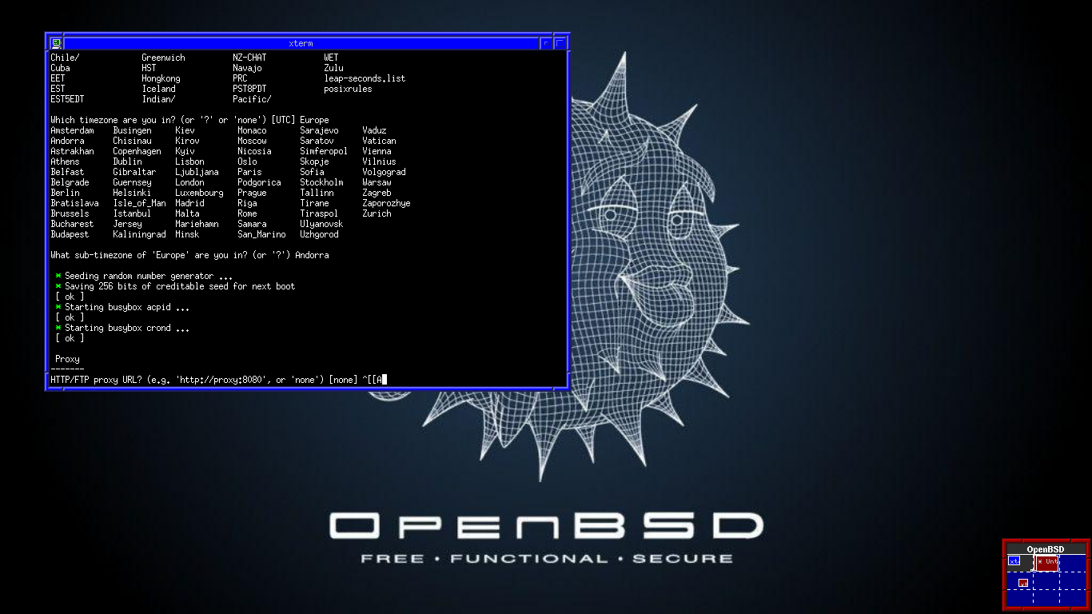Viewport: 1092px width, 614px height.
Task: Open the xterm window menu icon
Action: click(56, 43)
